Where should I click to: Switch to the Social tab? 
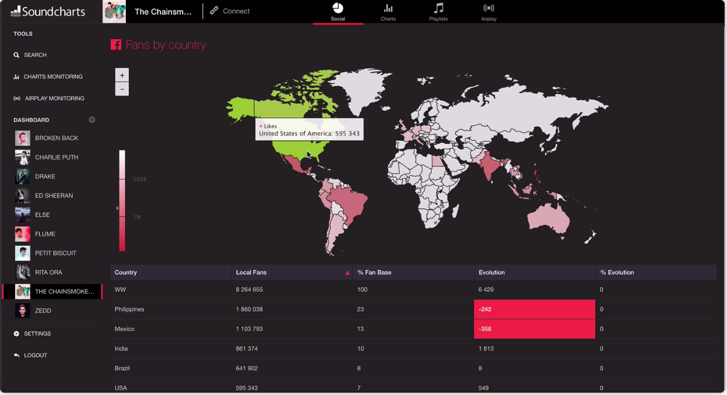tap(338, 12)
